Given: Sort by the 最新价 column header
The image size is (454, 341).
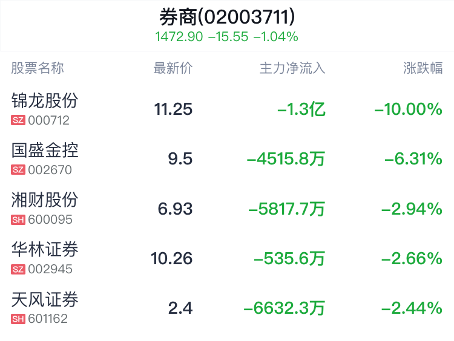Looking at the screenshot, I should (x=173, y=68).
